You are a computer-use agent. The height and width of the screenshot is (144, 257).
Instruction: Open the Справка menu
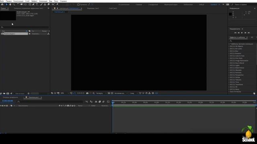(63, 1)
